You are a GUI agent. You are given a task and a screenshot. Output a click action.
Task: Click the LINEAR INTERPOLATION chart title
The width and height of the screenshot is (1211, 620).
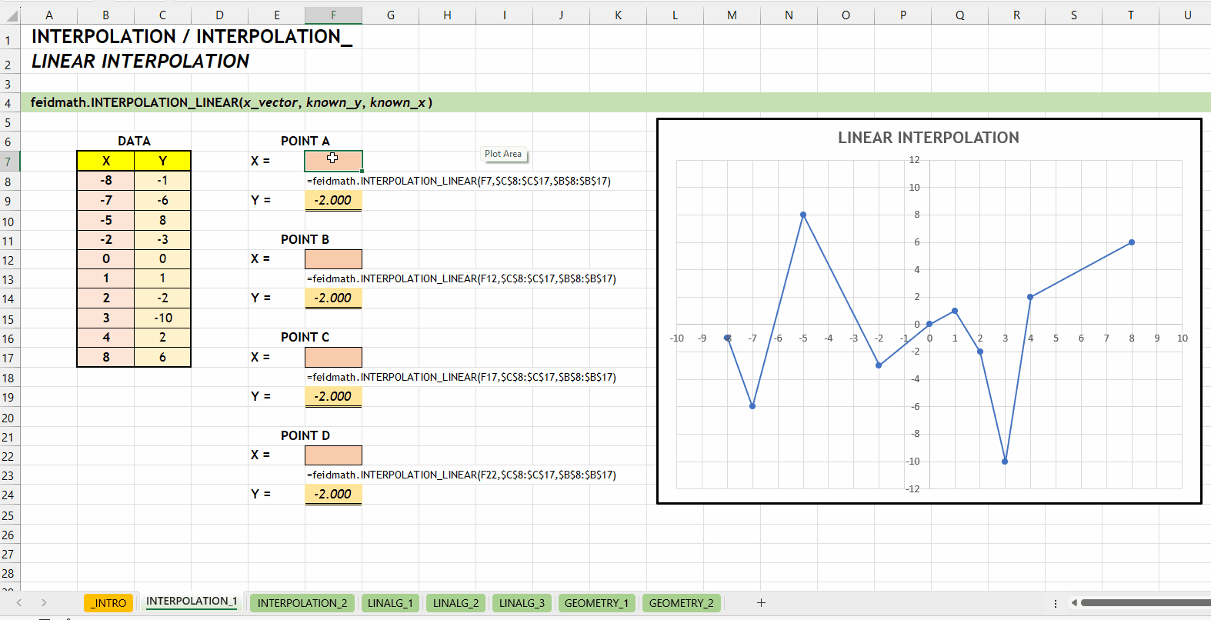coord(929,138)
